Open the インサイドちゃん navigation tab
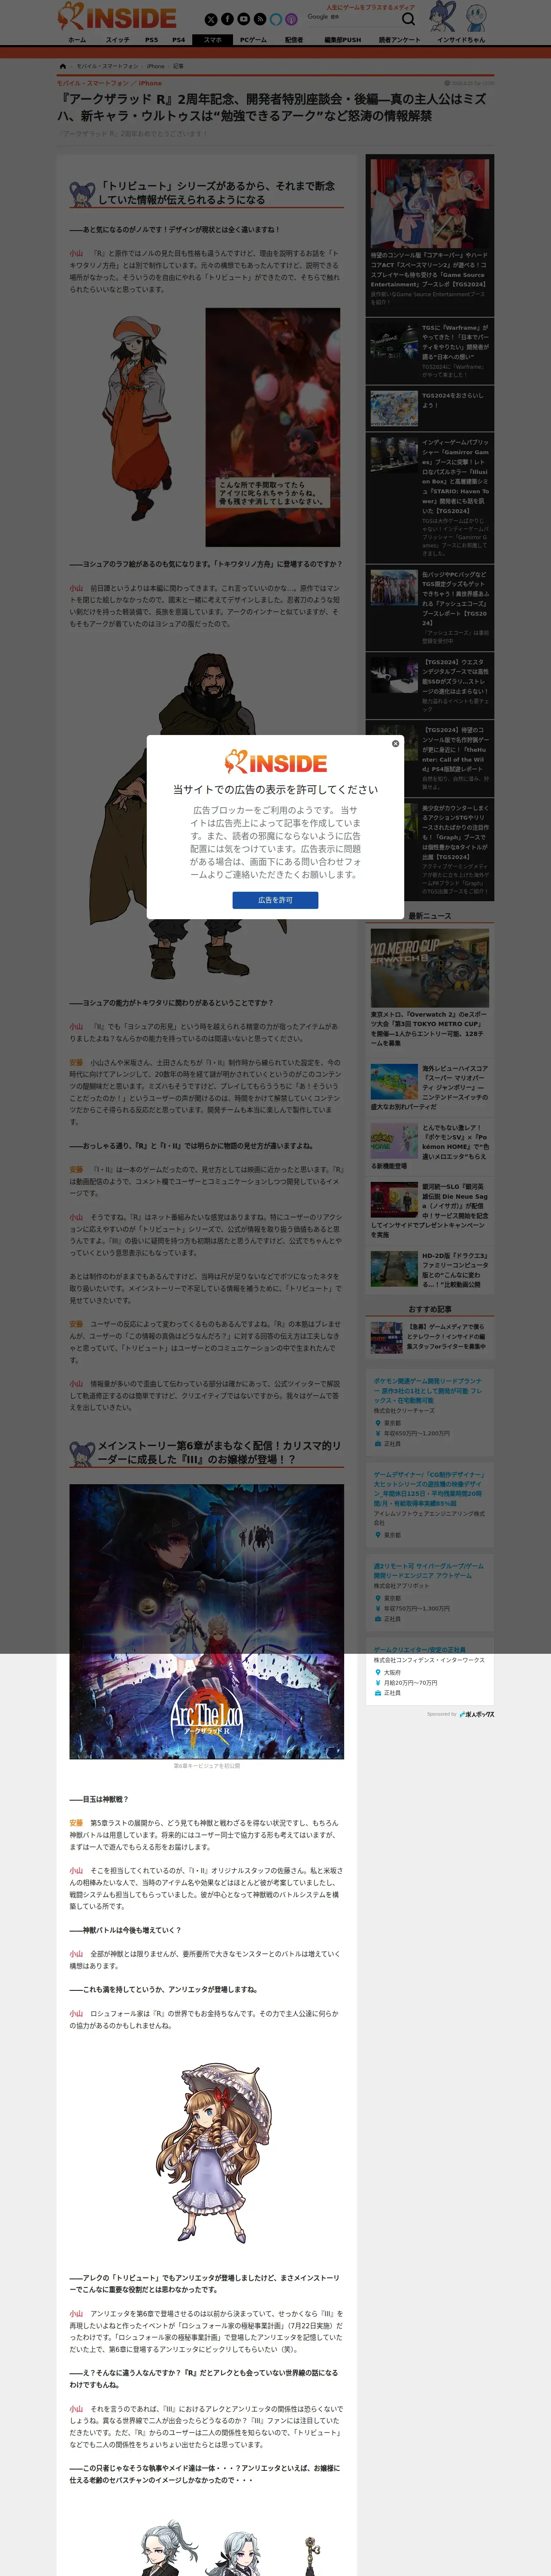Image resolution: width=551 pixels, height=2576 pixels. tap(461, 40)
